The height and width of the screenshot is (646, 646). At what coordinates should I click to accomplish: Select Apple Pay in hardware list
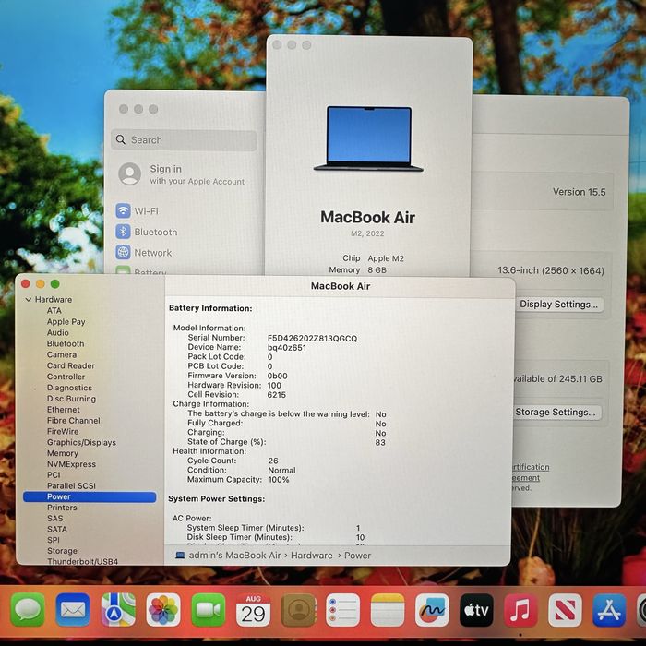[x=66, y=321]
